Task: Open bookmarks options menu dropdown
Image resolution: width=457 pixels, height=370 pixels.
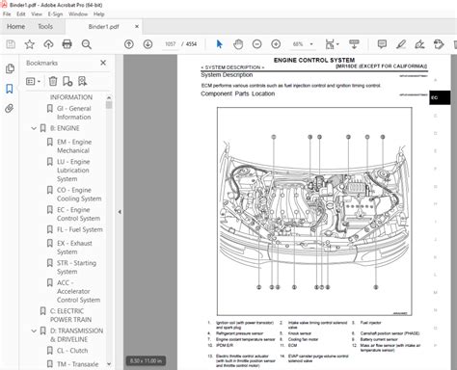Action: (x=33, y=81)
